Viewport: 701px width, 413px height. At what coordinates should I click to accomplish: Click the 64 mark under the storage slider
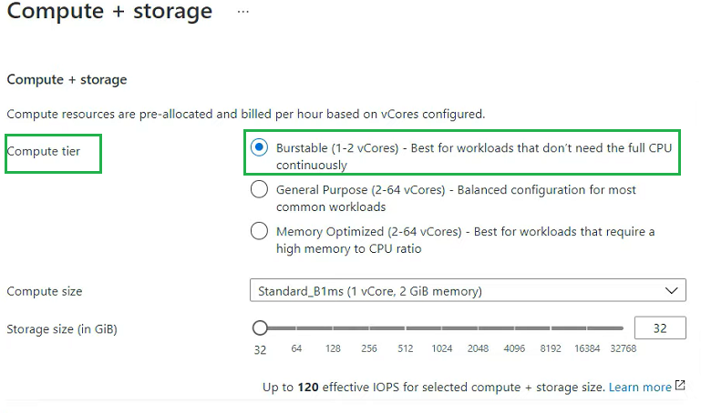[x=296, y=348]
